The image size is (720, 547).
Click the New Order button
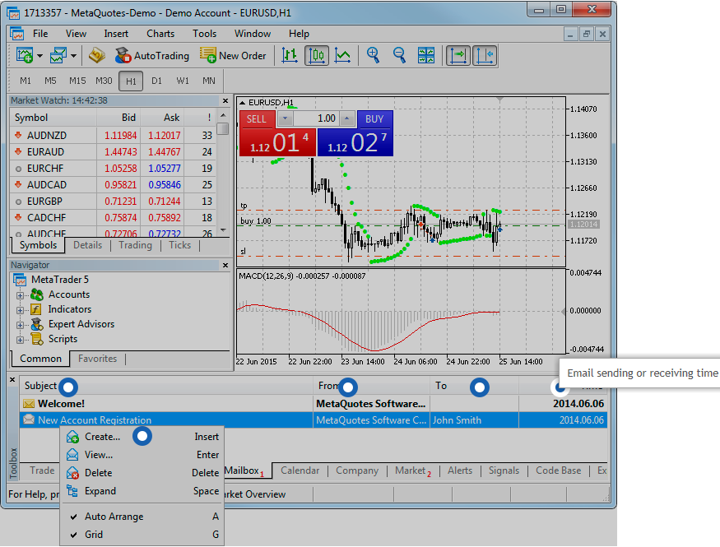click(x=233, y=56)
